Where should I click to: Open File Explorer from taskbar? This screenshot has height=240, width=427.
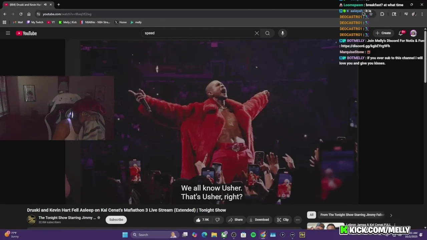click(214, 235)
